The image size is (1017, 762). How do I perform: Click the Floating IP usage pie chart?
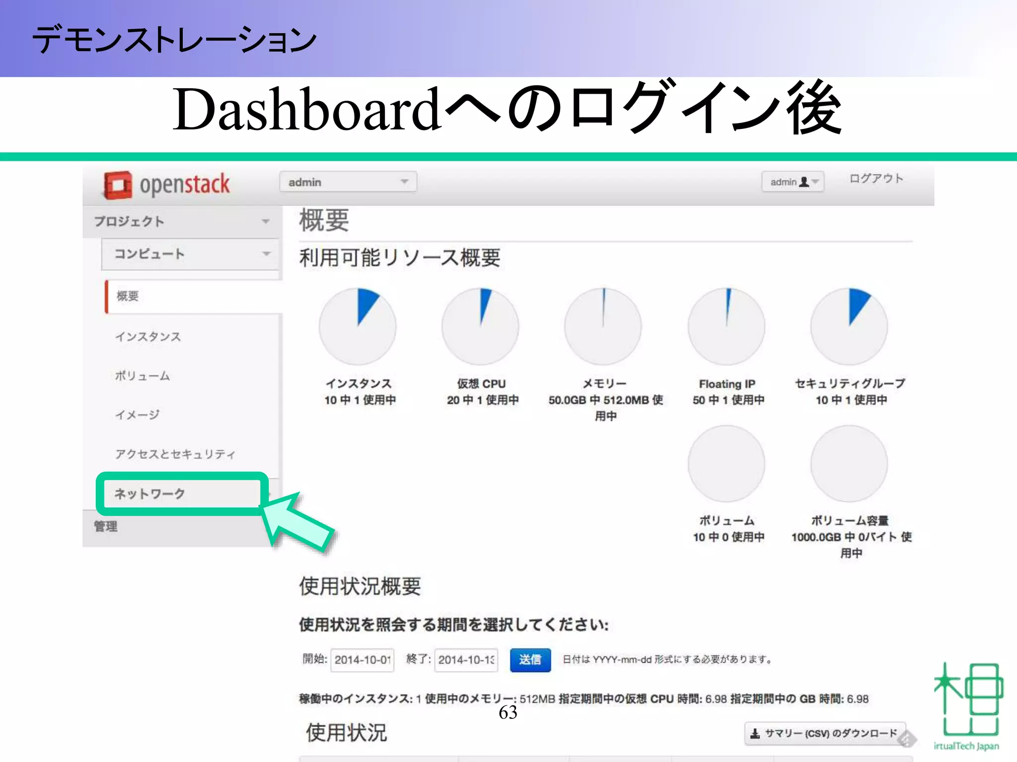tap(726, 326)
